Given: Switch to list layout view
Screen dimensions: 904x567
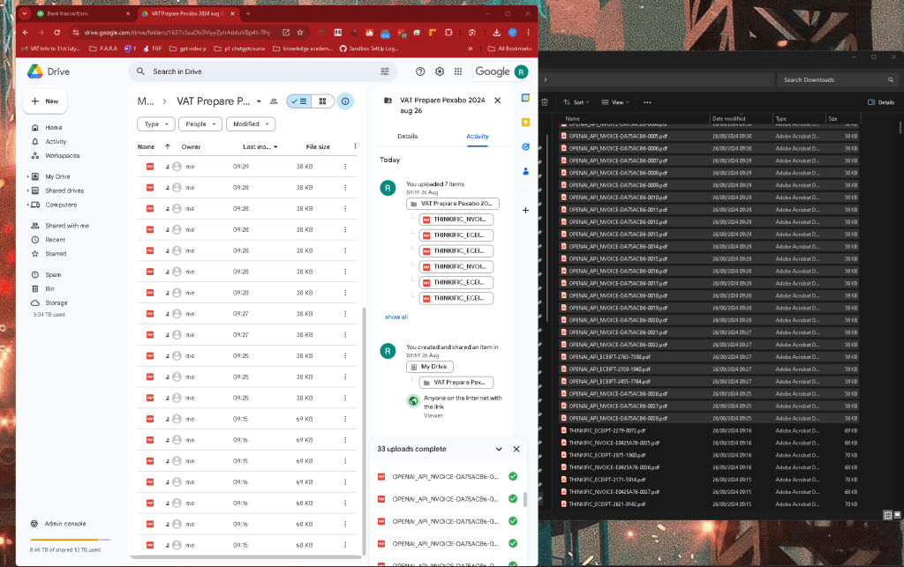Looking at the screenshot, I should (298, 101).
